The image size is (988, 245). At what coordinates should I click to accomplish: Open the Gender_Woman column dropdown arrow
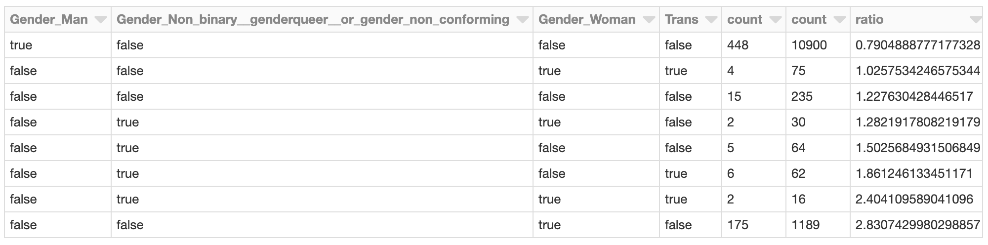(x=649, y=20)
